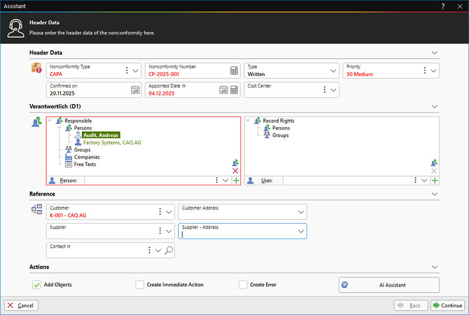Click the green plus beside User field
This screenshot has width=469, height=315.
(x=435, y=181)
